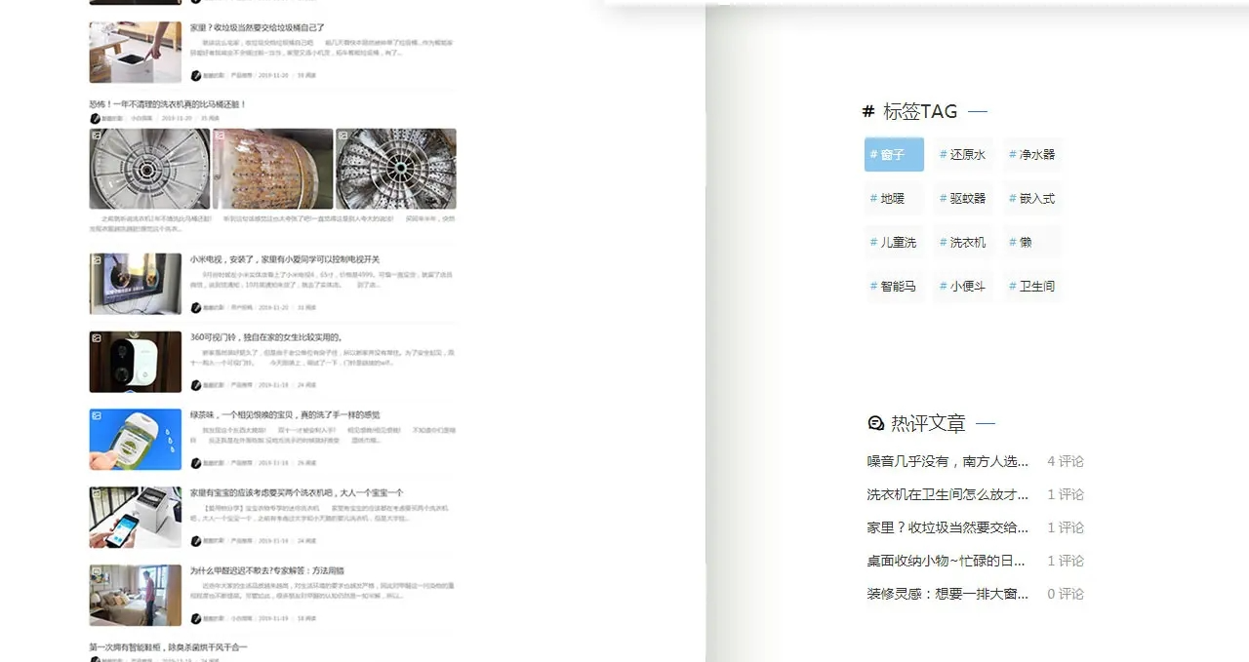Open article 恐怖！一年不清理的洗衣机真的比马桶还脏！

pyautogui.click(x=168, y=104)
